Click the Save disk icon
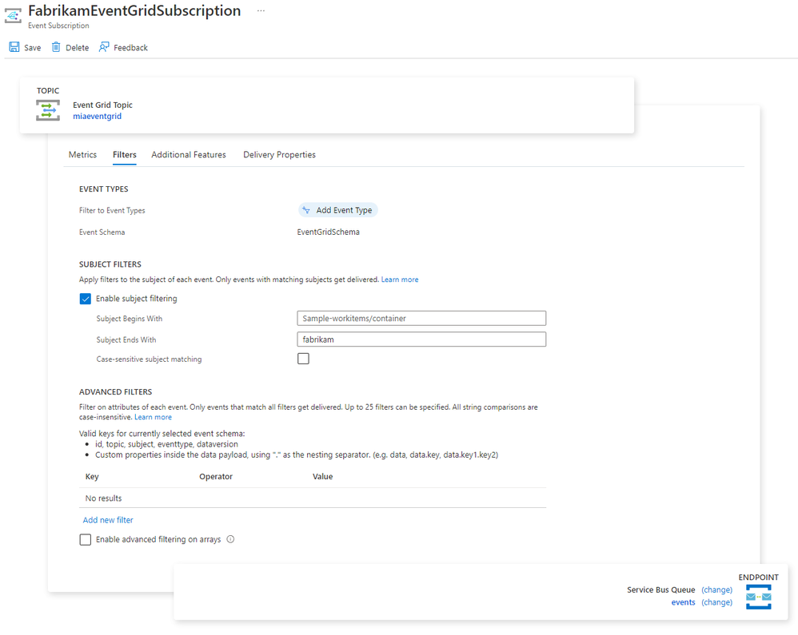This screenshot has width=798, height=635. (x=14, y=47)
